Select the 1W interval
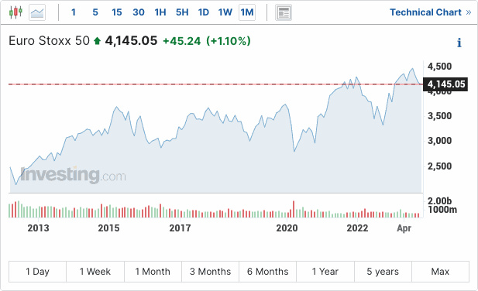This screenshot has width=478, height=291. tap(225, 12)
